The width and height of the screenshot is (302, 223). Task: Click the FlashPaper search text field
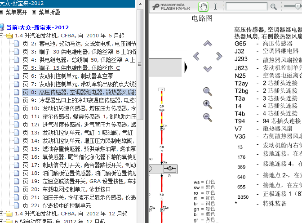tap(246, 7)
